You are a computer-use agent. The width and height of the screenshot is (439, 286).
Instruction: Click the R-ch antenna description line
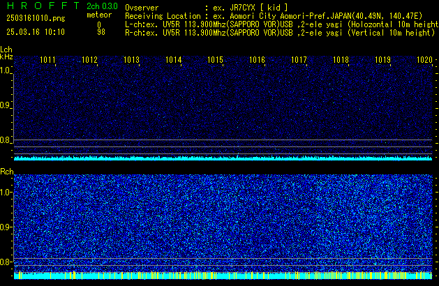pos(280,33)
